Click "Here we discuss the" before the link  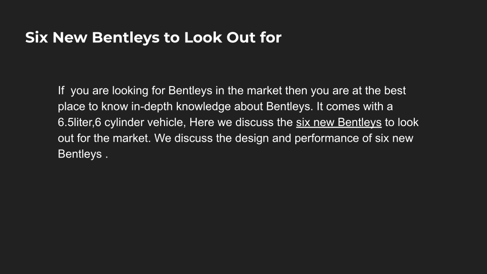coord(241,122)
